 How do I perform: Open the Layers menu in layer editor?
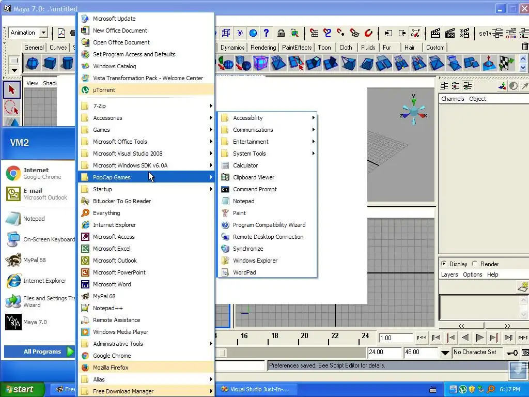[449, 274]
